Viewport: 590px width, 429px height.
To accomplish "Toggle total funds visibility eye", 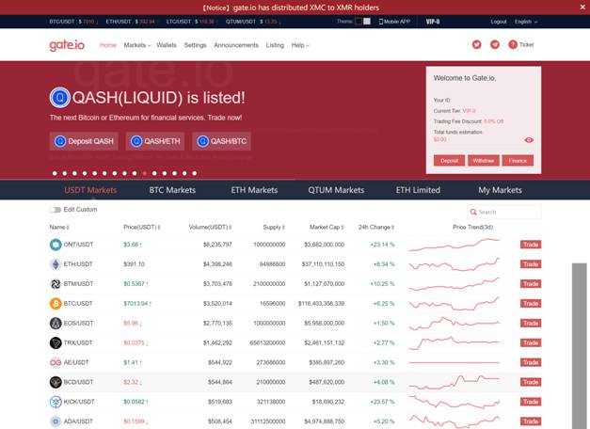I will pyautogui.click(x=529, y=140).
